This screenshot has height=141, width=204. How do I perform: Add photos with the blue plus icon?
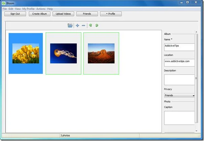[x=77, y=25]
